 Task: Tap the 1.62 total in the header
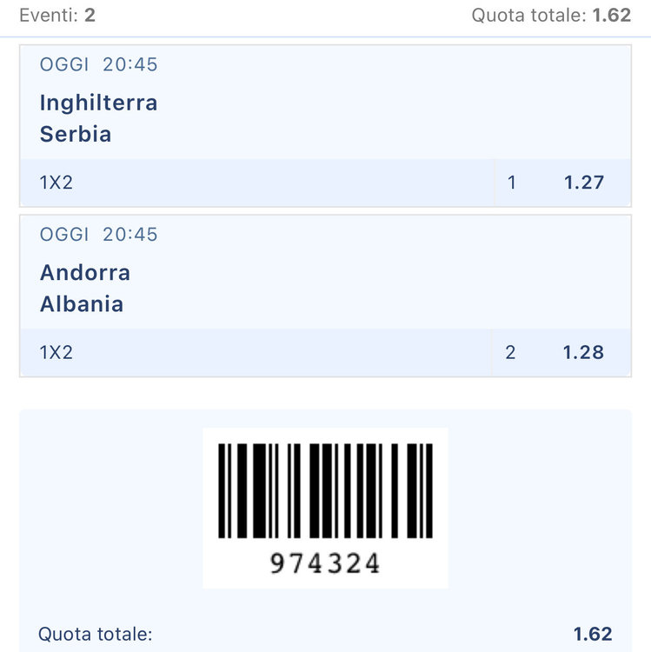pos(612,15)
